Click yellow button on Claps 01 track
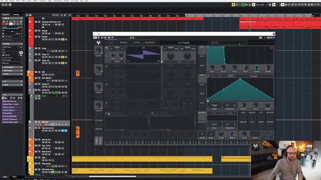The width and height of the screenshot is (321, 180). pyautogui.click(x=63, y=57)
